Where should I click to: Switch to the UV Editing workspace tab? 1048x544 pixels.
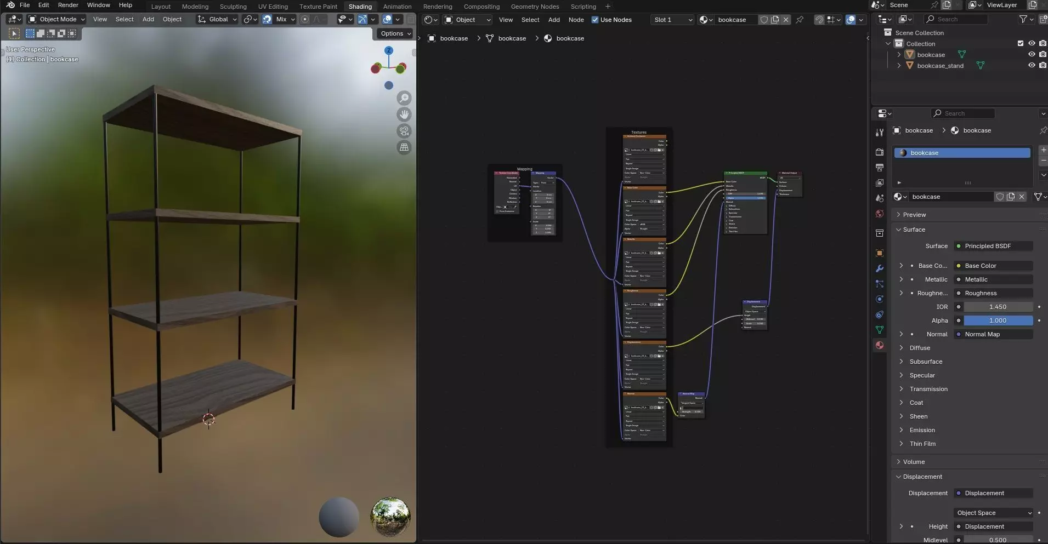[273, 7]
